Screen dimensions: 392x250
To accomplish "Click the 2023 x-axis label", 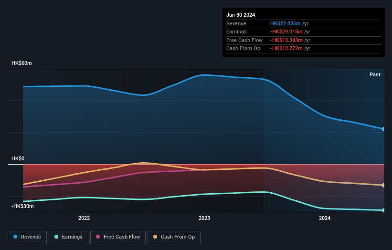I will 204,219.
